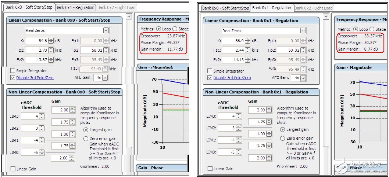This screenshot has height=177, width=389.
Task: Expand Real Zeros combo box in Bank 0x1 Regulation
Action: pos(303,31)
